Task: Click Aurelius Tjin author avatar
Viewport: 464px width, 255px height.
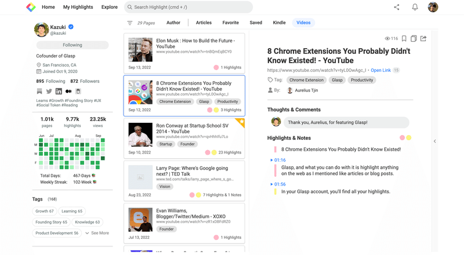Action: coord(290,90)
